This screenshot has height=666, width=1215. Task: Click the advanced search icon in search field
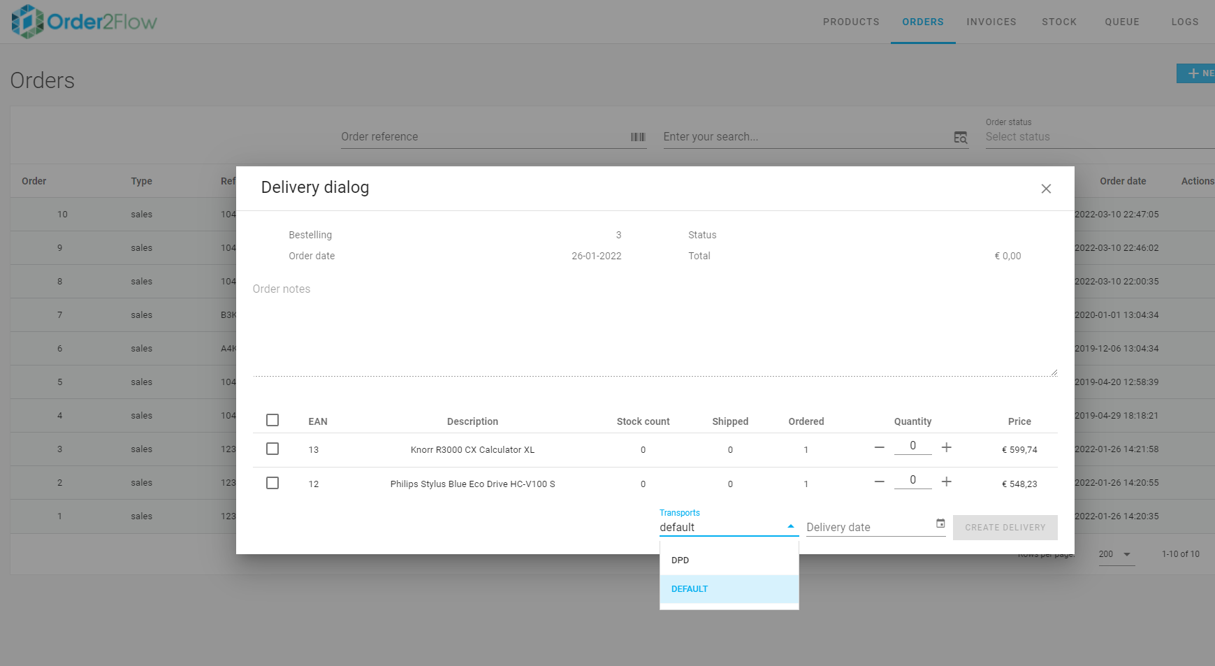961,138
